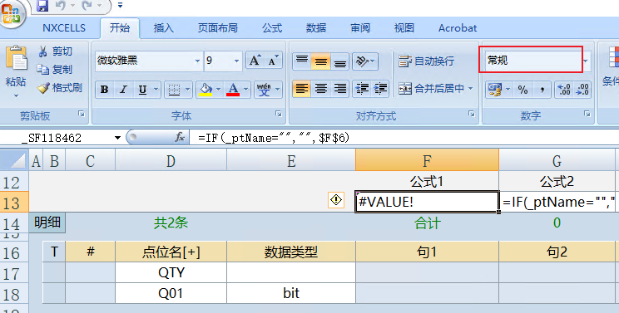Align text left
Screen dimensions: 619x313
302,89
